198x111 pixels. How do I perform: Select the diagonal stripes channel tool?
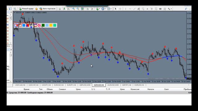tap(165, 9)
